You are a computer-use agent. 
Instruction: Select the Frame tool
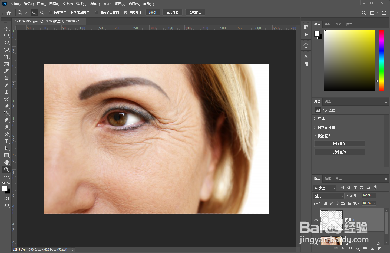[x=6, y=64]
